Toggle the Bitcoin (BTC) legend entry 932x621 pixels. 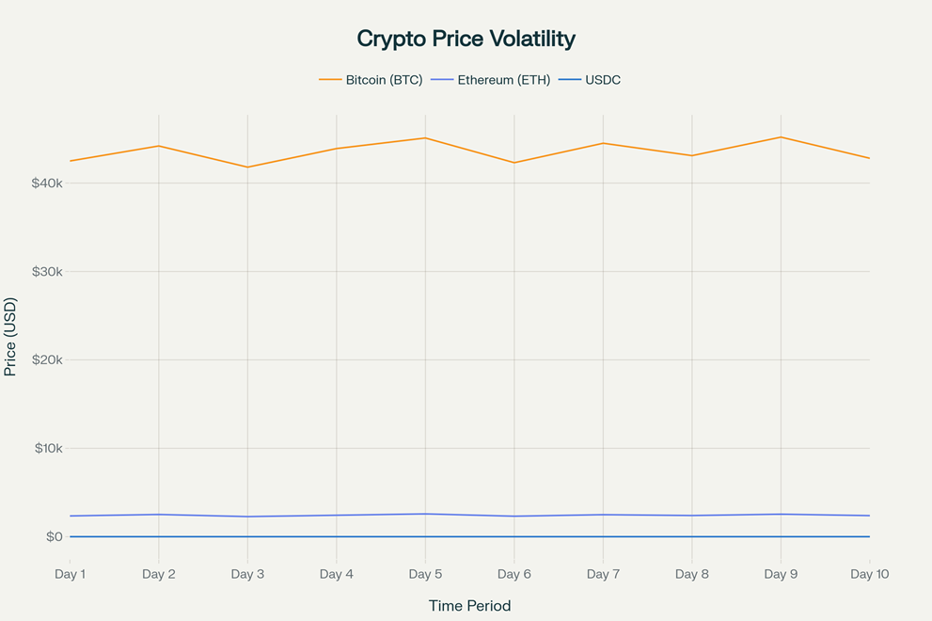(384, 80)
